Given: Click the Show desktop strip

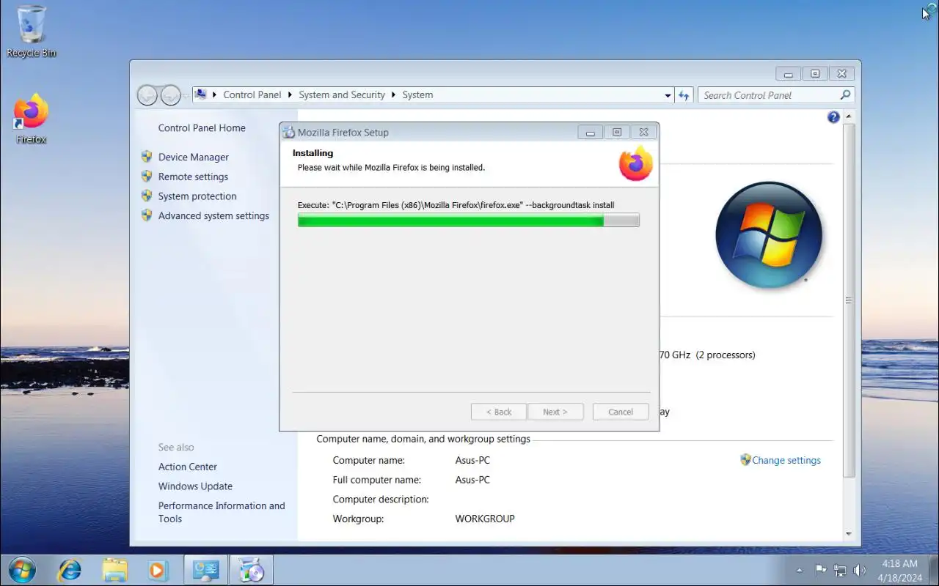Looking at the screenshot, I should 934,571.
